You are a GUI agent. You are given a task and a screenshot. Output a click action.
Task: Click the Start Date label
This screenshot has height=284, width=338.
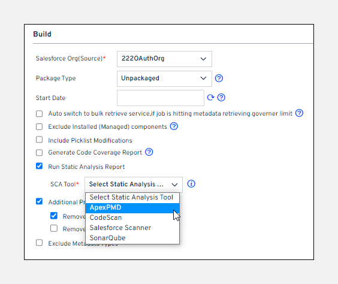point(50,98)
